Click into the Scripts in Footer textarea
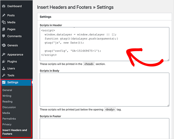This screenshot has width=174, height=139. coord(104,129)
